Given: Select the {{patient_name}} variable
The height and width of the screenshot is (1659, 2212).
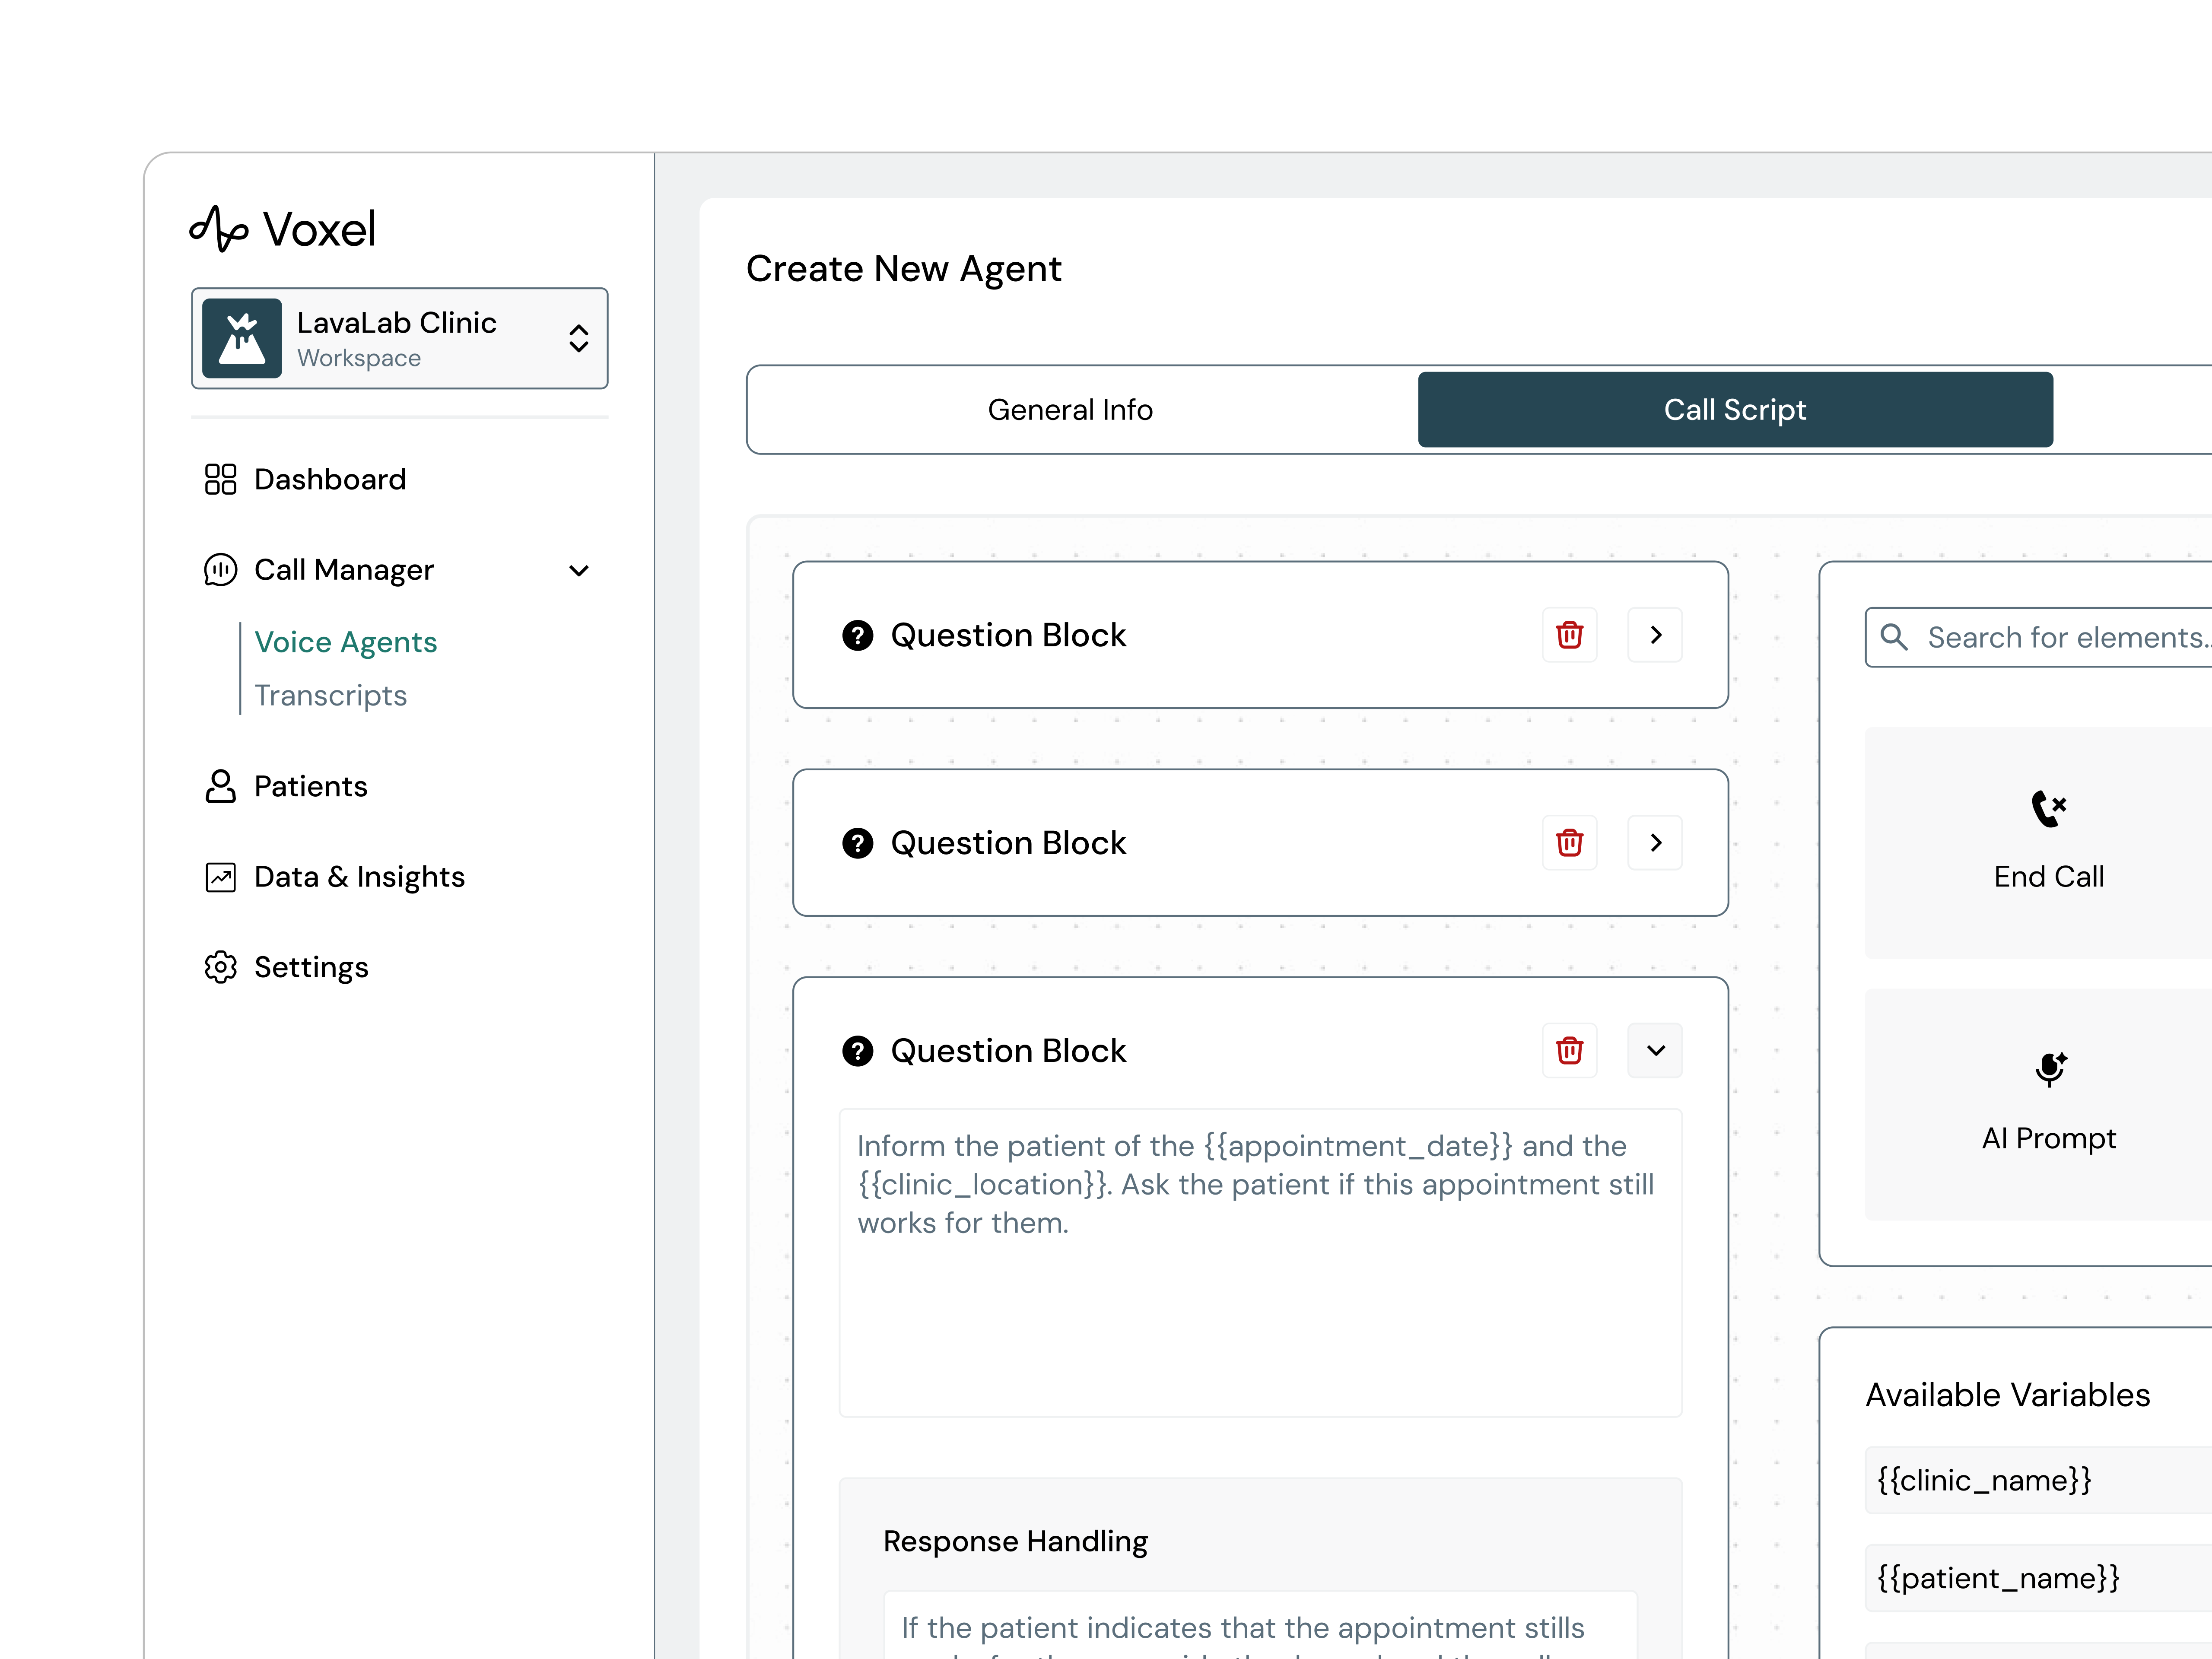Looking at the screenshot, I should click(2040, 1578).
